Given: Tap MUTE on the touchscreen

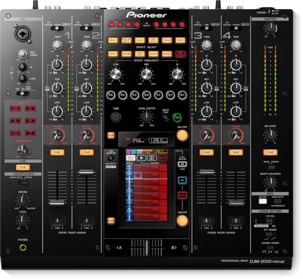Looking at the screenshot, I should tap(163, 158).
